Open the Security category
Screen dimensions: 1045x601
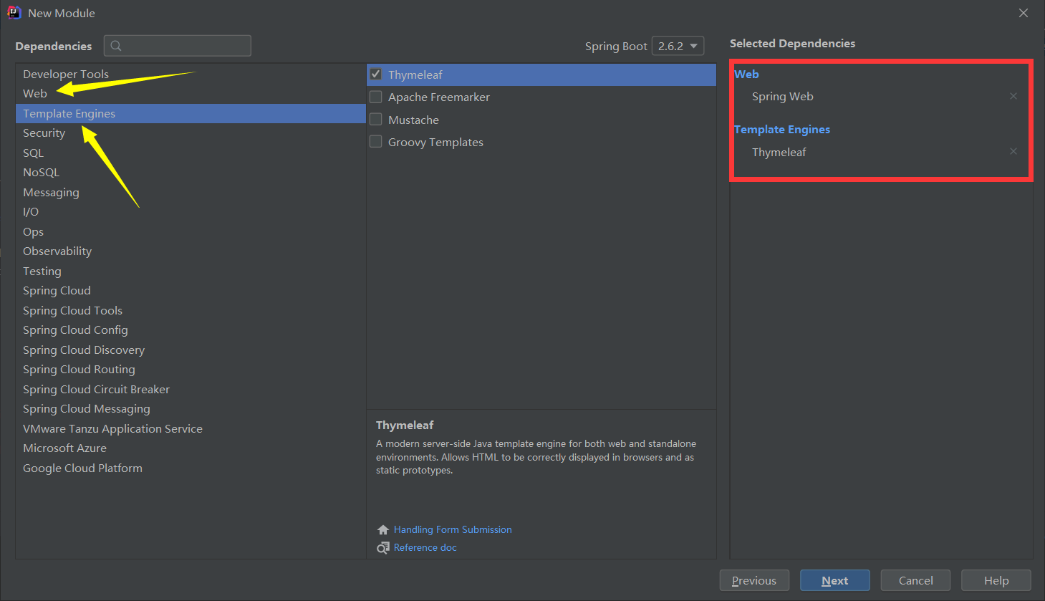point(191,133)
